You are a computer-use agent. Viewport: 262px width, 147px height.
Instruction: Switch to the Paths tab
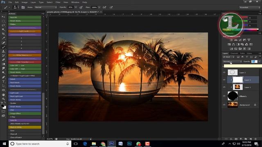tap(242, 53)
